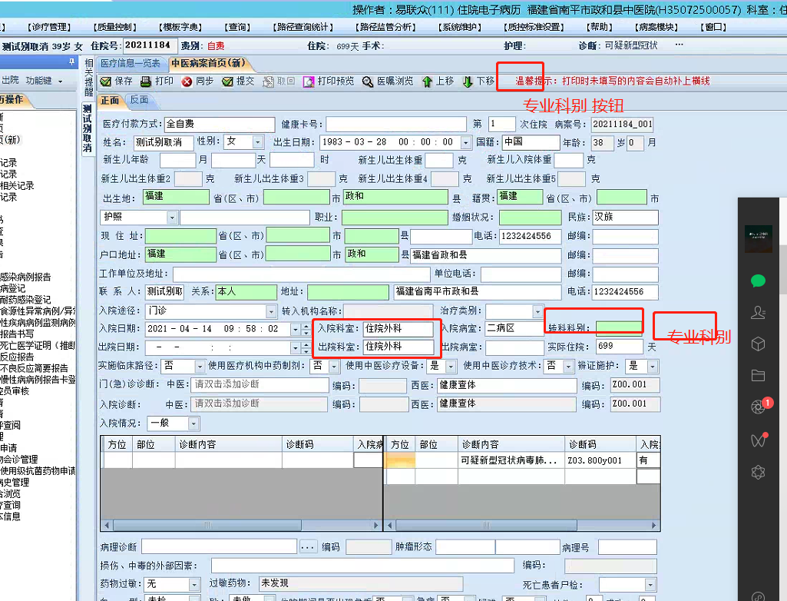Viewport: 787px width, 601px height.
Task: Click the 工作单位及地址 input field
Action: (301, 274)
